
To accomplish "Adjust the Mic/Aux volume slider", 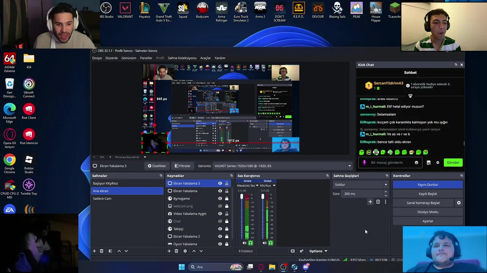I will (263, 197).
